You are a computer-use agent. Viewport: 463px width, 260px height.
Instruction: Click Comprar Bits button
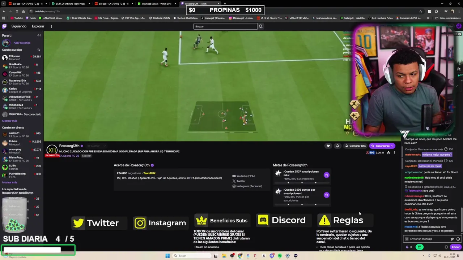[x=355, y=146]
